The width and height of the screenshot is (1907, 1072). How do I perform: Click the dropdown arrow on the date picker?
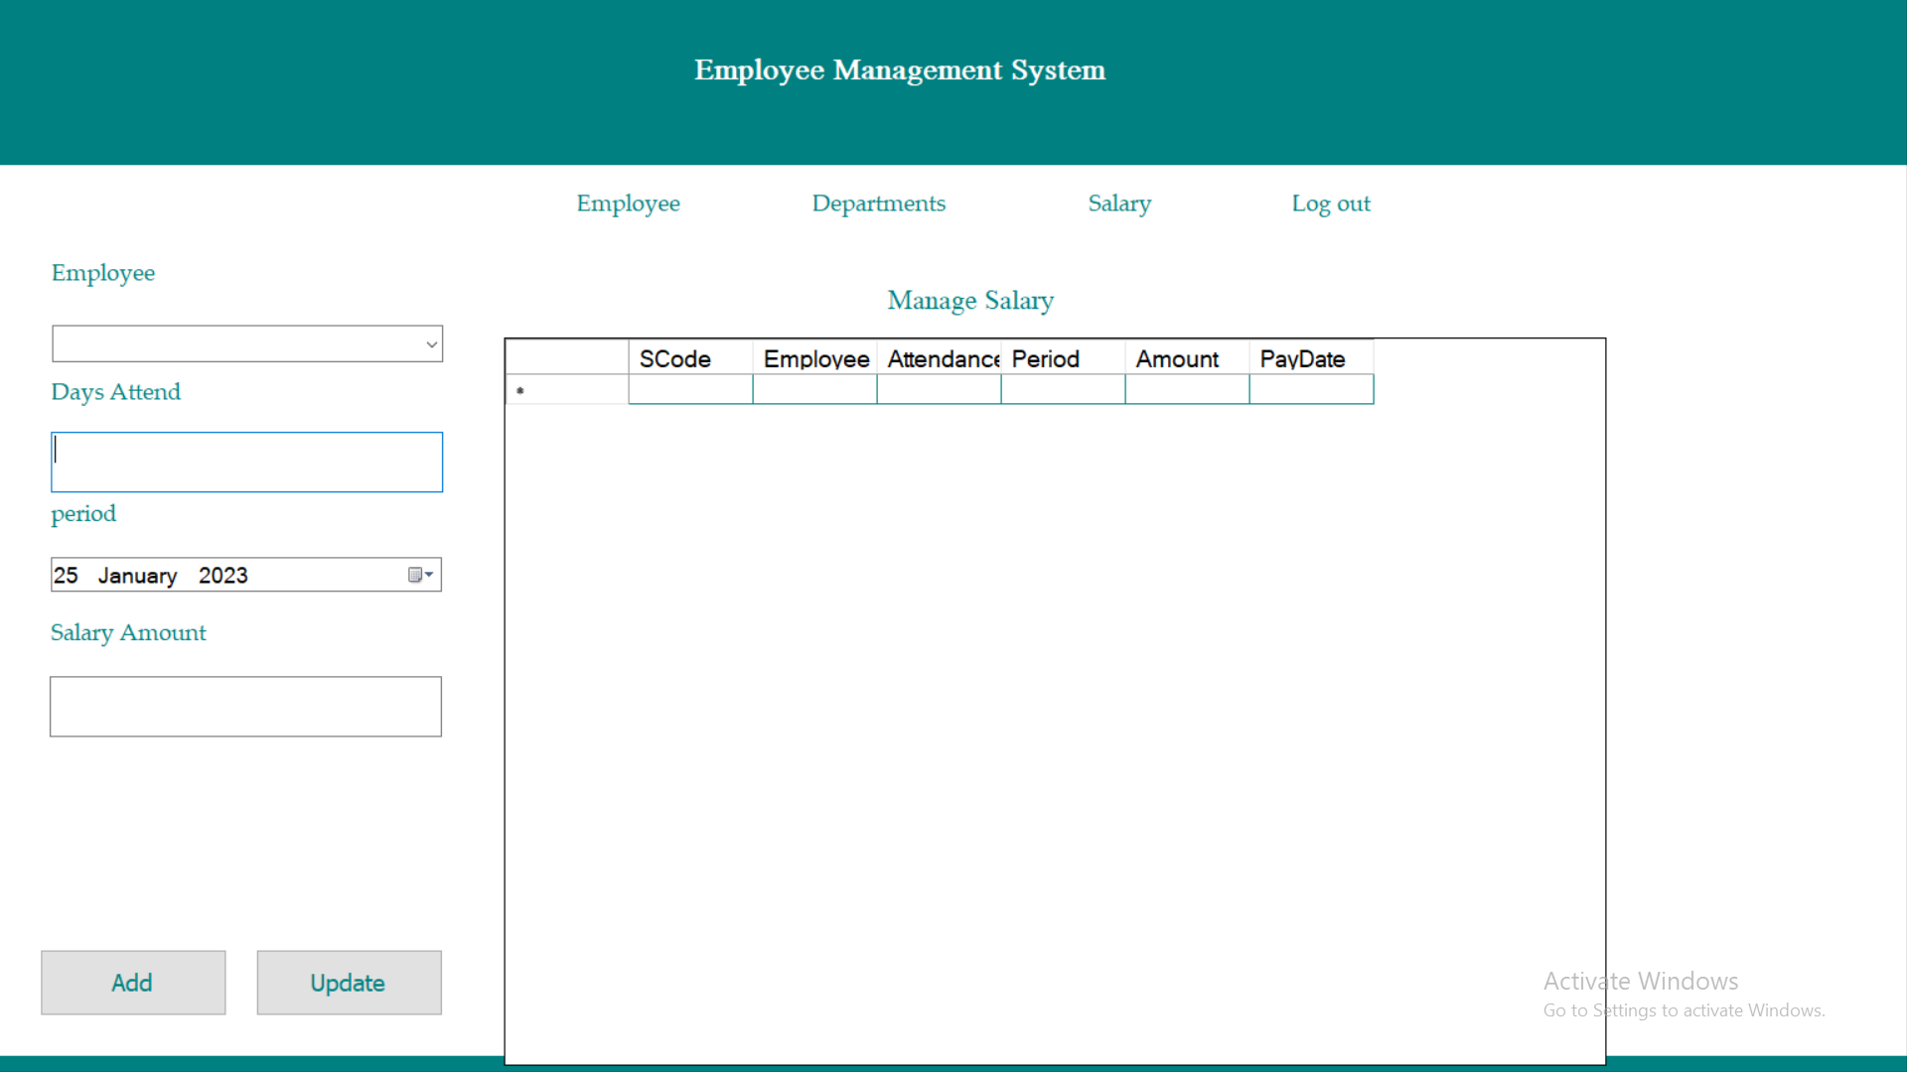click(x=429, y=575)
